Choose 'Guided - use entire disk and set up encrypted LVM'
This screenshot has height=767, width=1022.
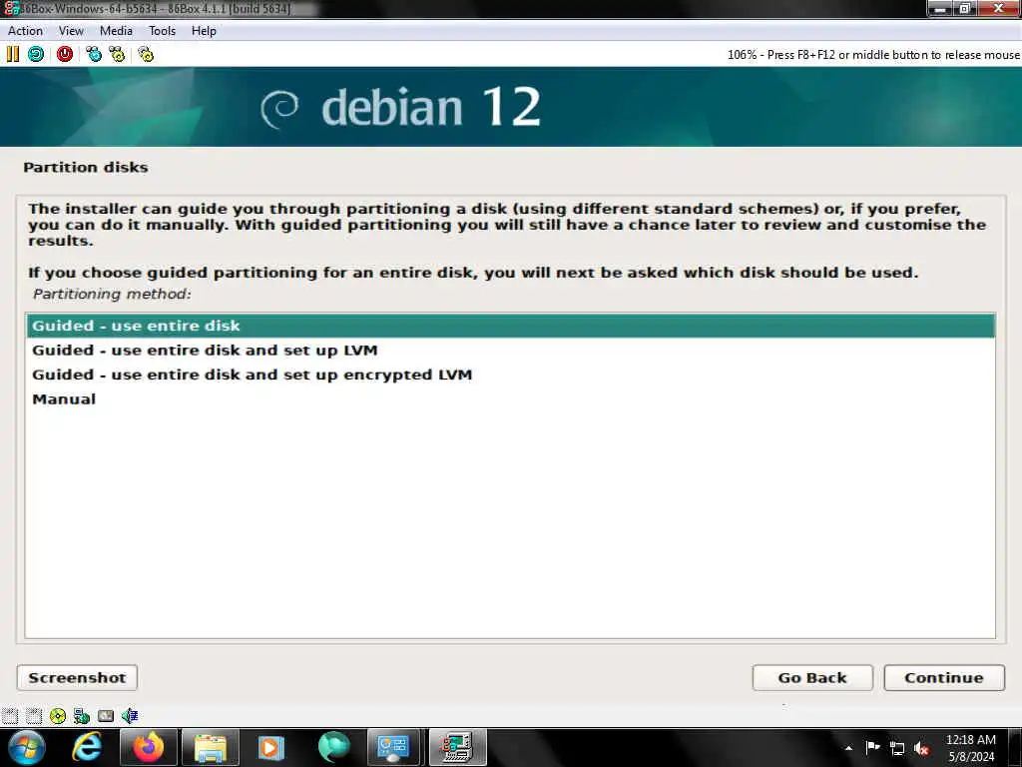(x=511, y=376)
